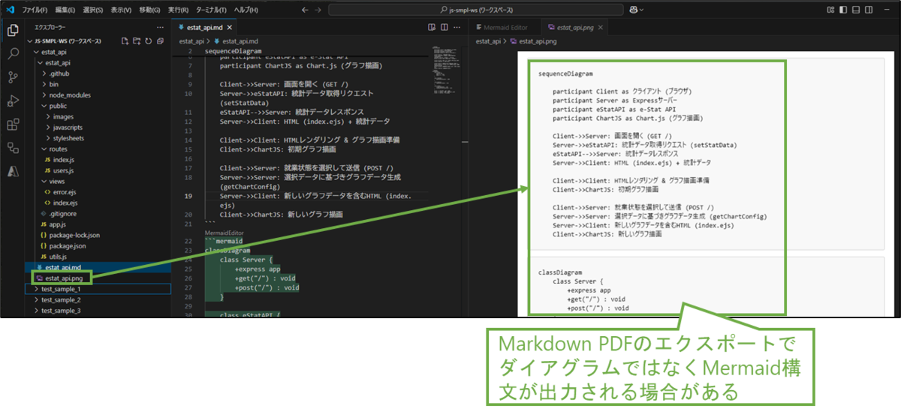Screen dimensions: 901x415
Task: Open the 実行(R) menu
Action: [177, 10]
